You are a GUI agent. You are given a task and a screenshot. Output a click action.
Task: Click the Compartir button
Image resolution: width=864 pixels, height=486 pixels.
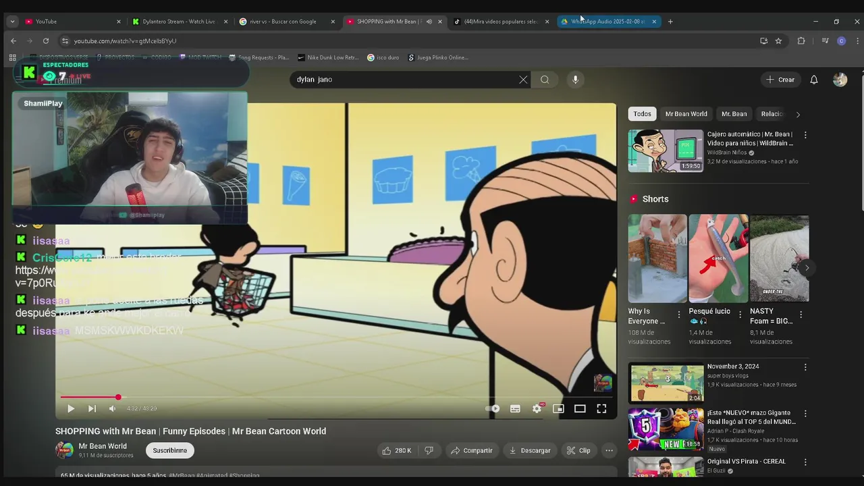click(471, 450)
